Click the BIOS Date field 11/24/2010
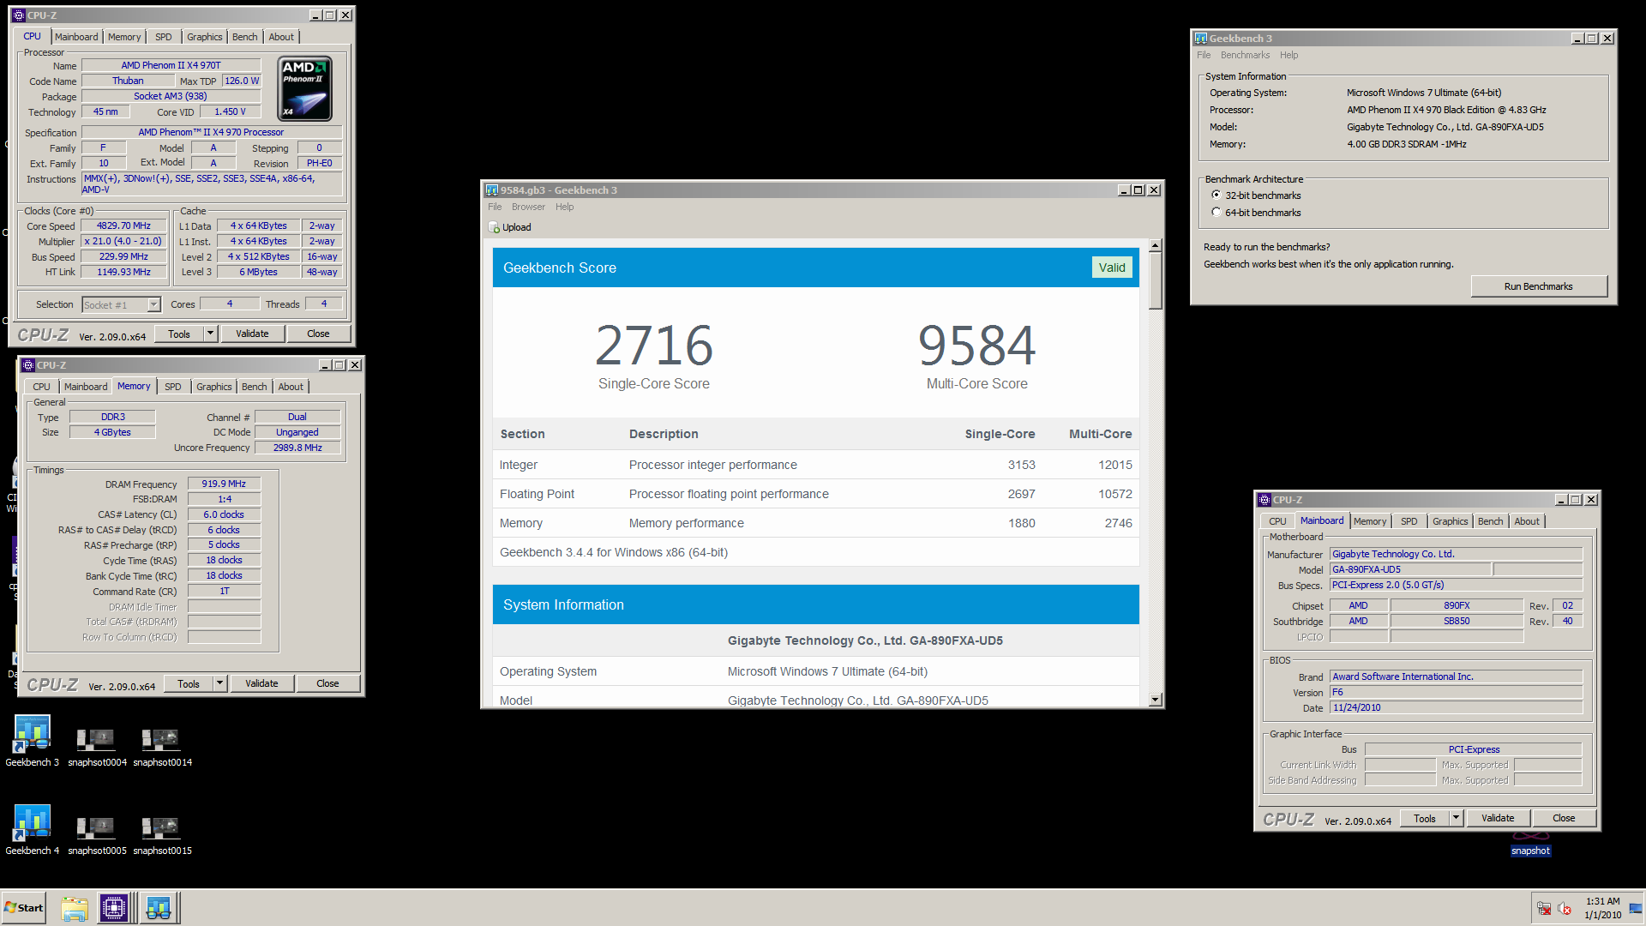 click(1456, 707)
